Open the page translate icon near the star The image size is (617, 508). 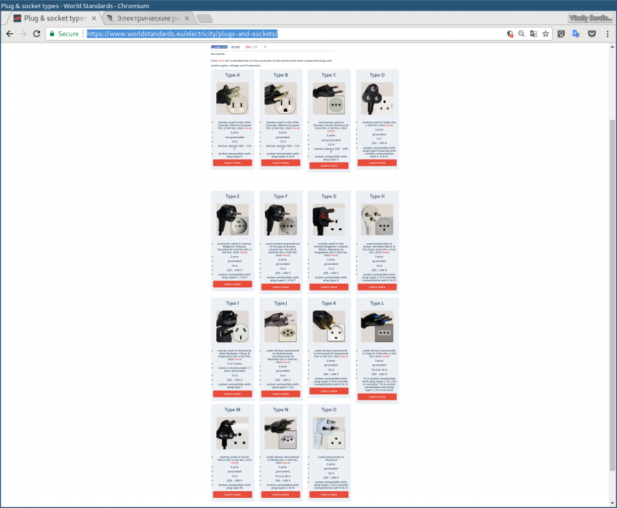534,33
